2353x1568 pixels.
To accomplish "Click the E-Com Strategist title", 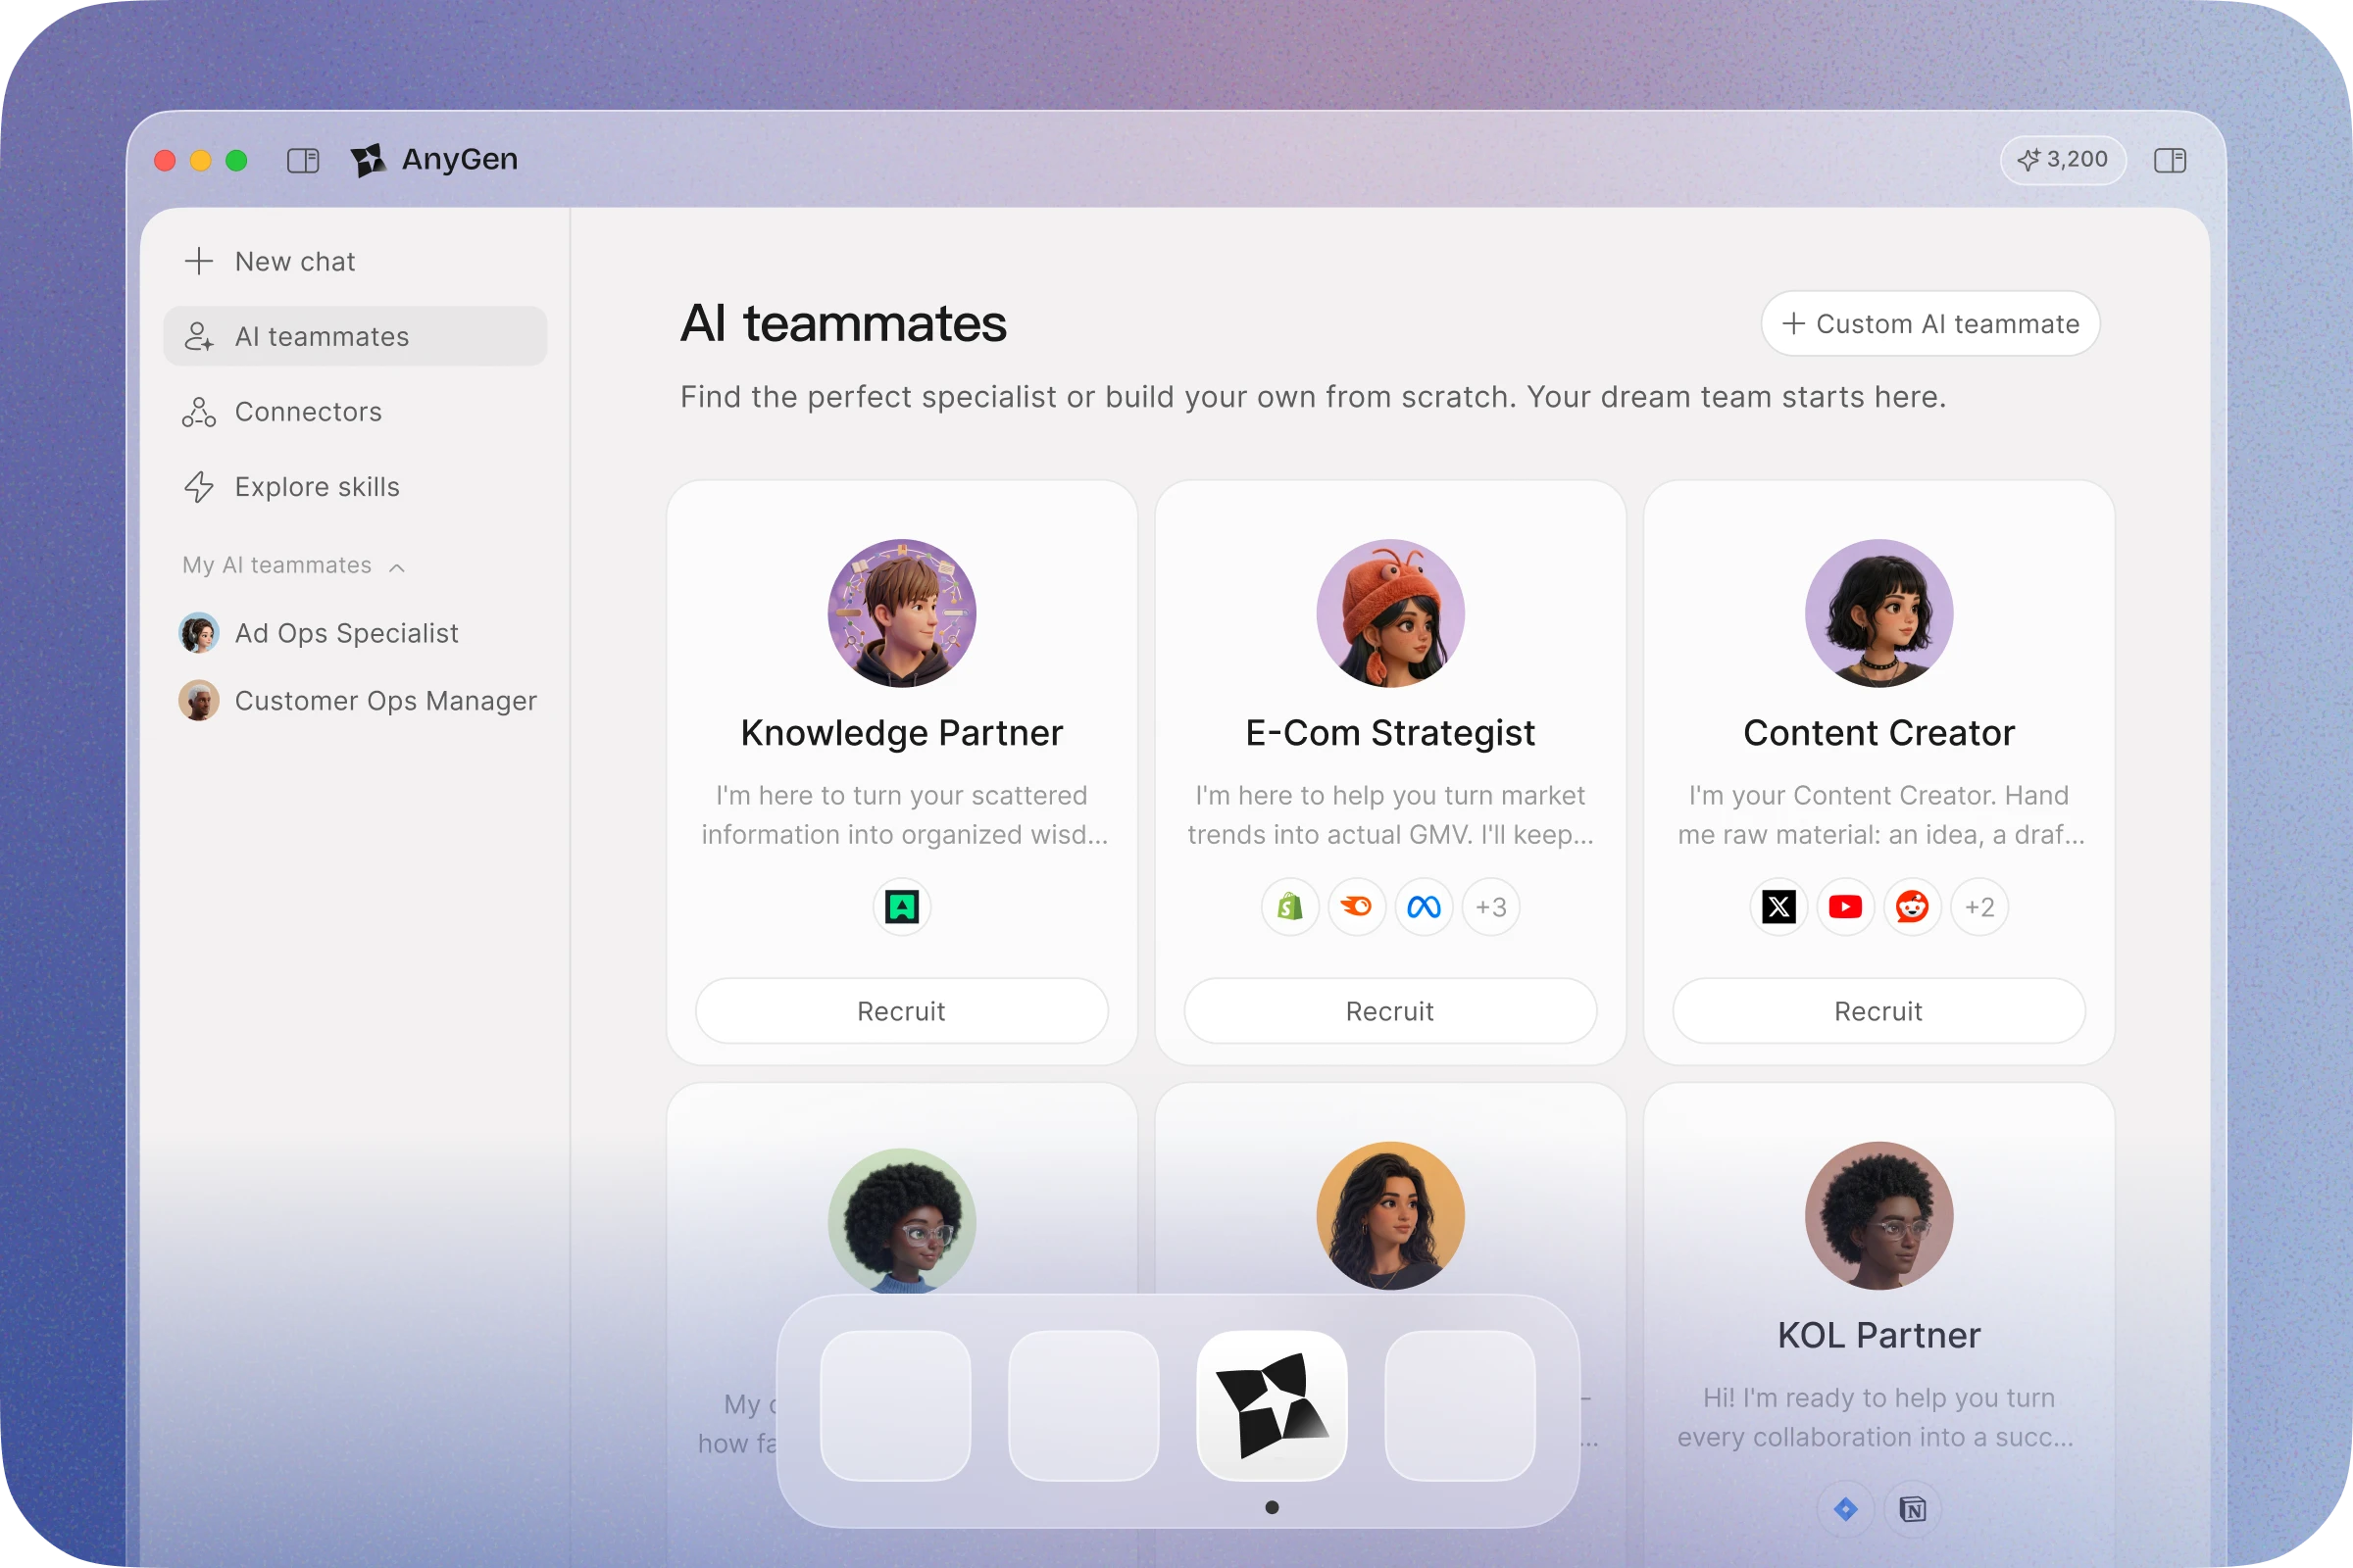I will 1389,733.
